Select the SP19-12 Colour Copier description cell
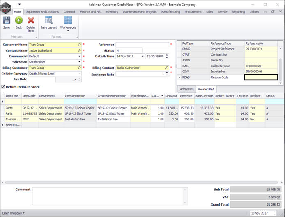Viewport: 285px width, 217px height. (80, 108)
